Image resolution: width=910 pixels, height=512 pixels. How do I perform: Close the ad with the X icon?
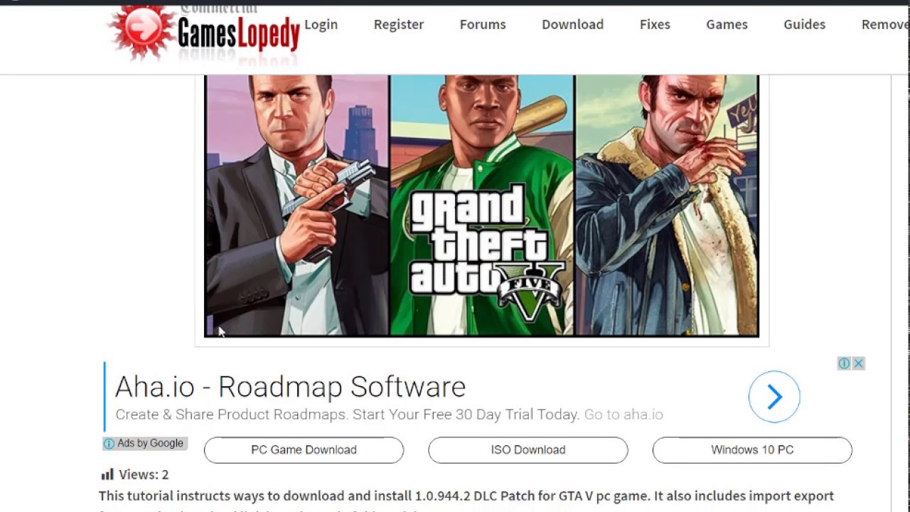858,363
